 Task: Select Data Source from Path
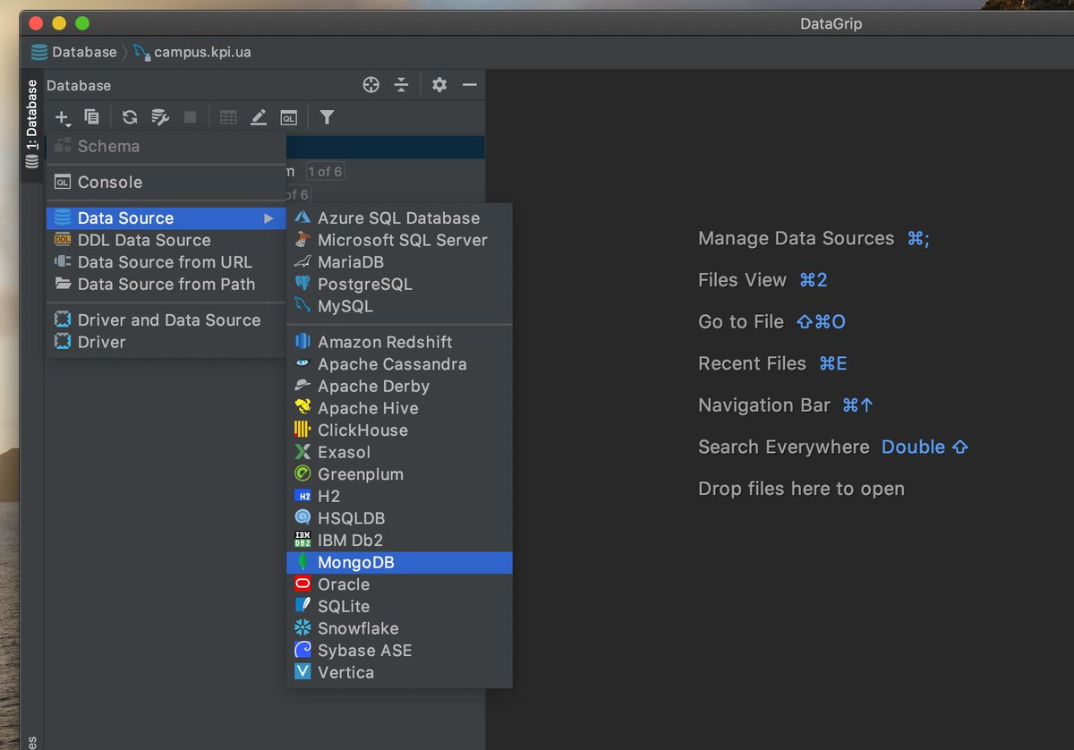(166, 285)
